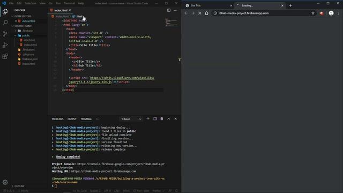Open the Source Control view
Viewport: 343px width, 193px height.
point(5,34)
